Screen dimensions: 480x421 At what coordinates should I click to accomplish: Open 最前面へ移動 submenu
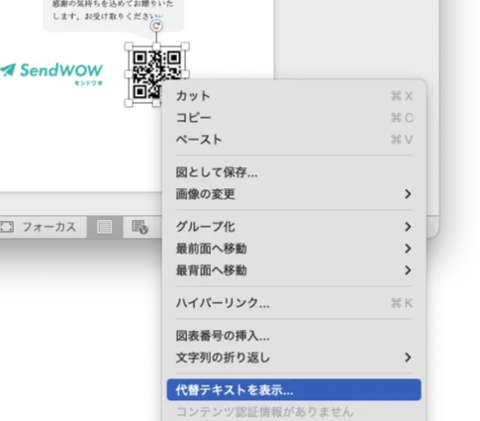click(x=294, y=249)
